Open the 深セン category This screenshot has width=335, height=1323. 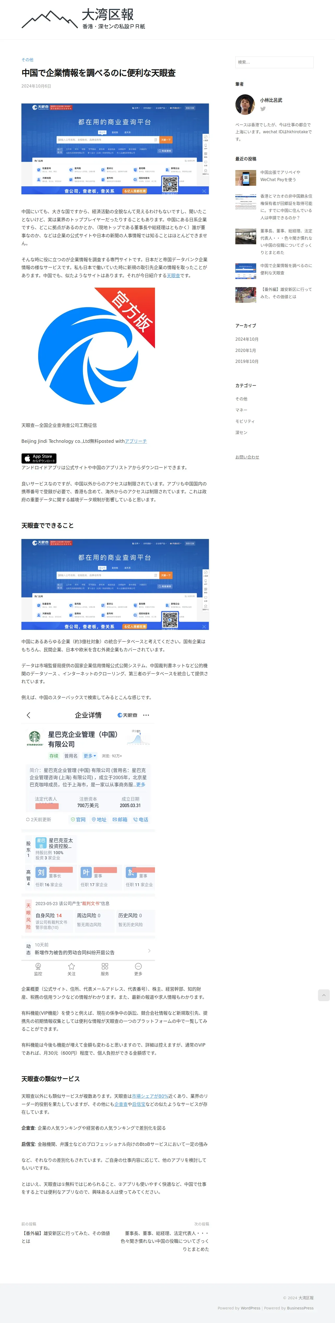(241, 432)
